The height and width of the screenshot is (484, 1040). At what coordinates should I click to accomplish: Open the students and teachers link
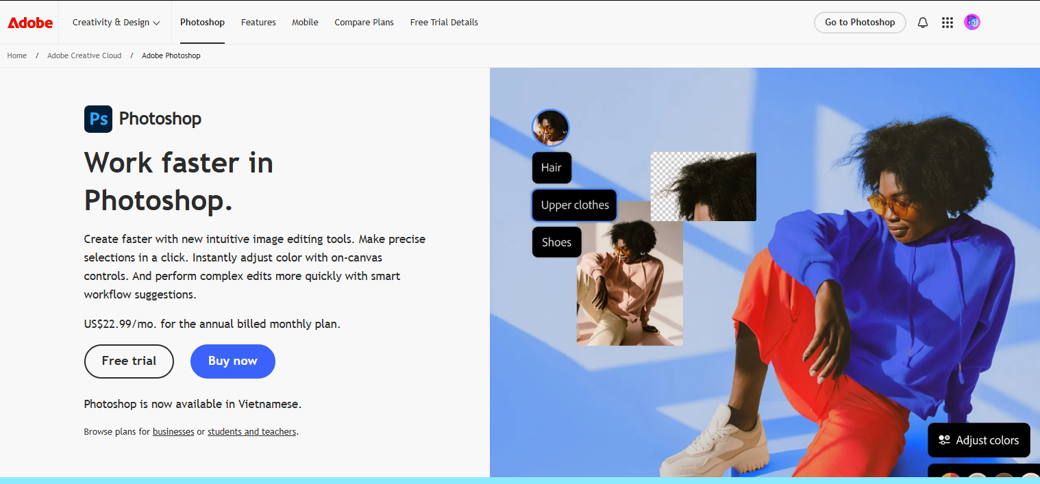point(252,432)
